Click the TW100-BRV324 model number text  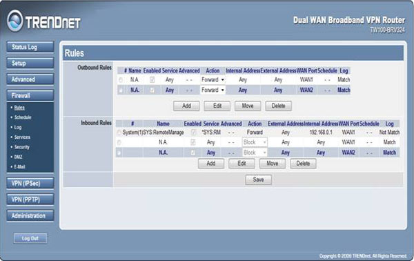[387, 30]
